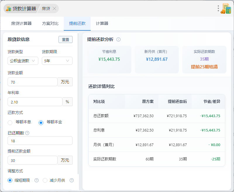234x192 pixels.
Task: Open the three-dot more options menu
Action: click(218, 8)
